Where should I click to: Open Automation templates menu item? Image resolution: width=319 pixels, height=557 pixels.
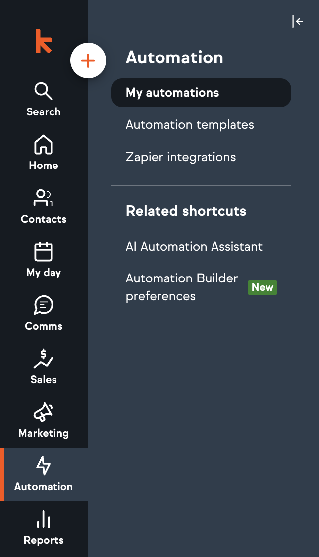tap(190, 125)
